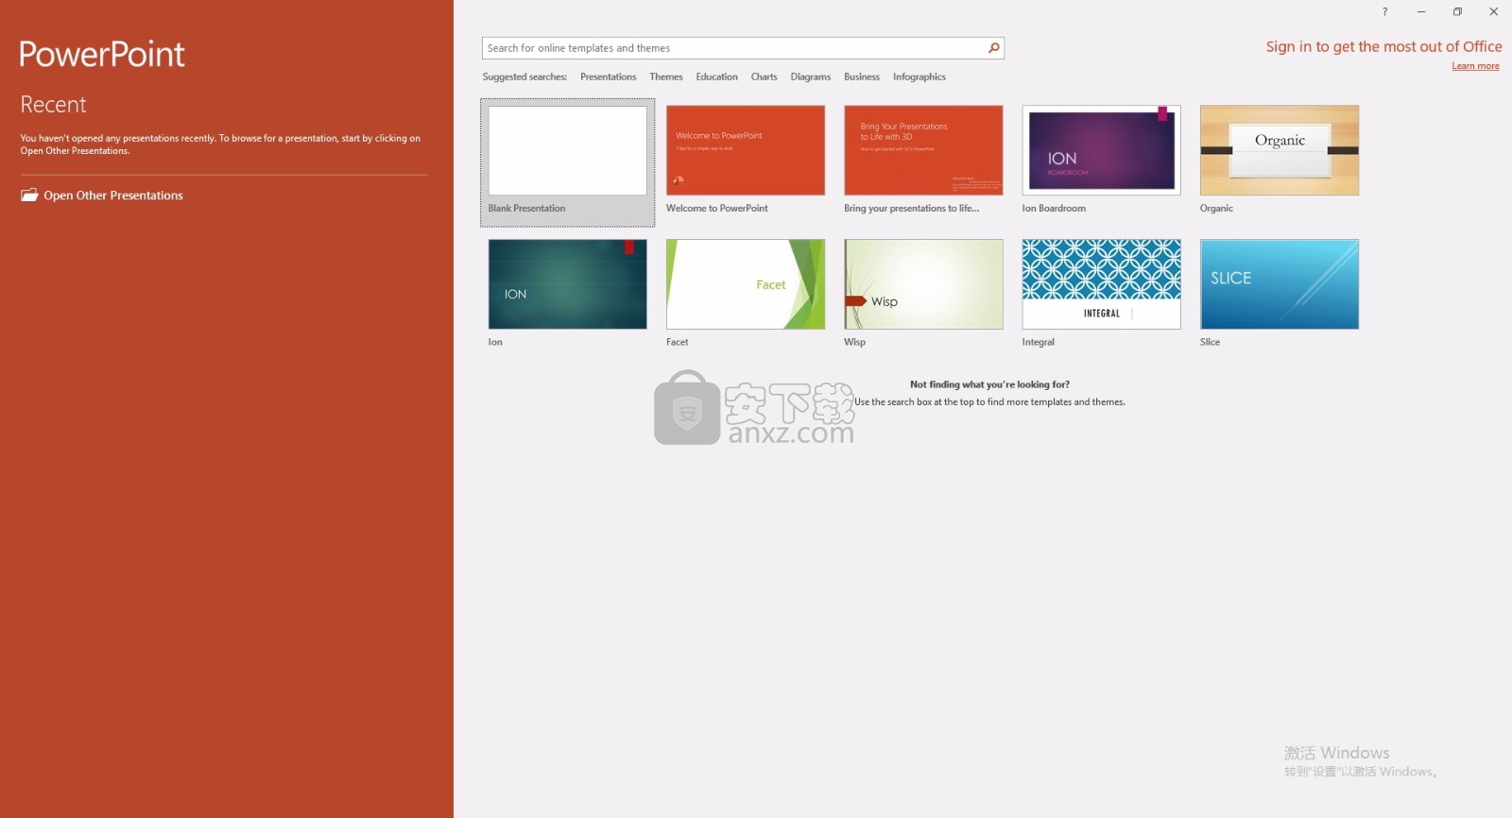Search suggested category Diagrams

pyautogui.click(x=810, y=77)
